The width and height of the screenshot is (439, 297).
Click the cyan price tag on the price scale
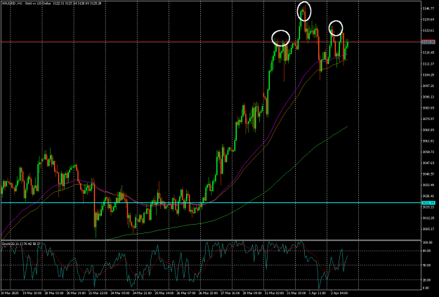[428, 203]
